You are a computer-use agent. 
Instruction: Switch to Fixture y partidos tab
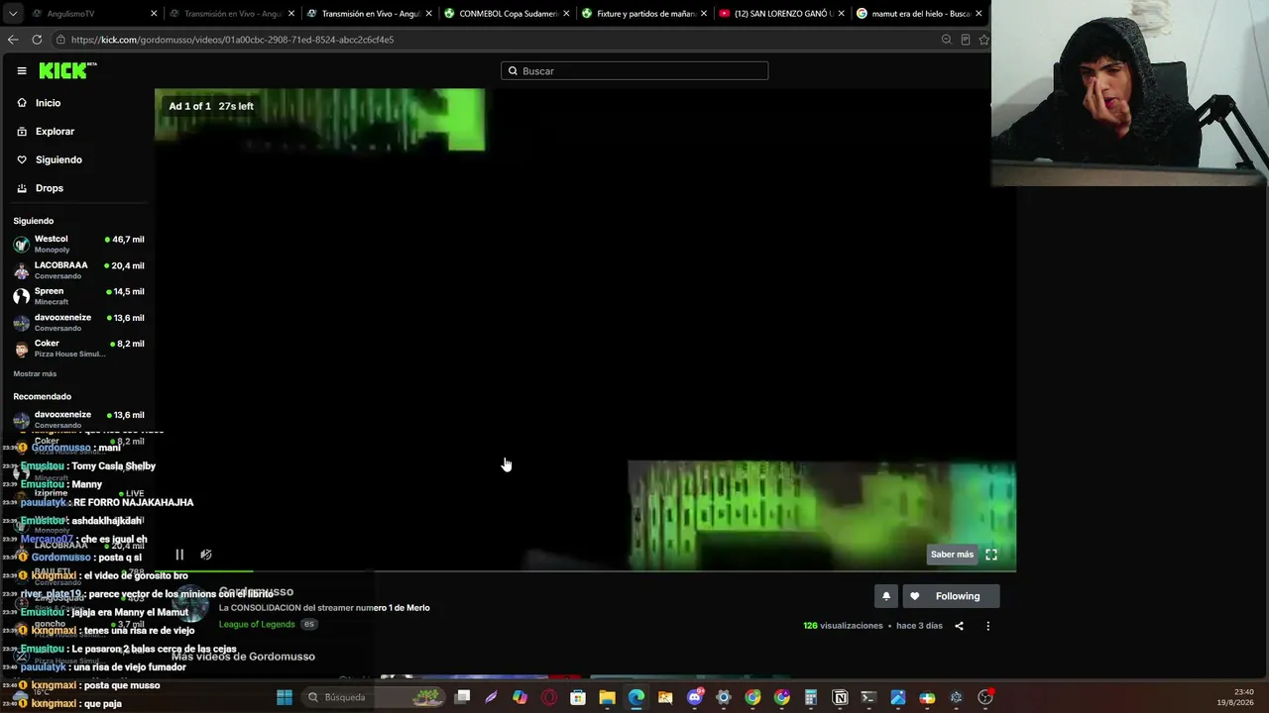click(643, 14)
